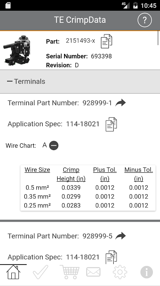Open document icon next to Part 2151493-x
The width and height of the screenshot is (160, 286).
point(106,41)
